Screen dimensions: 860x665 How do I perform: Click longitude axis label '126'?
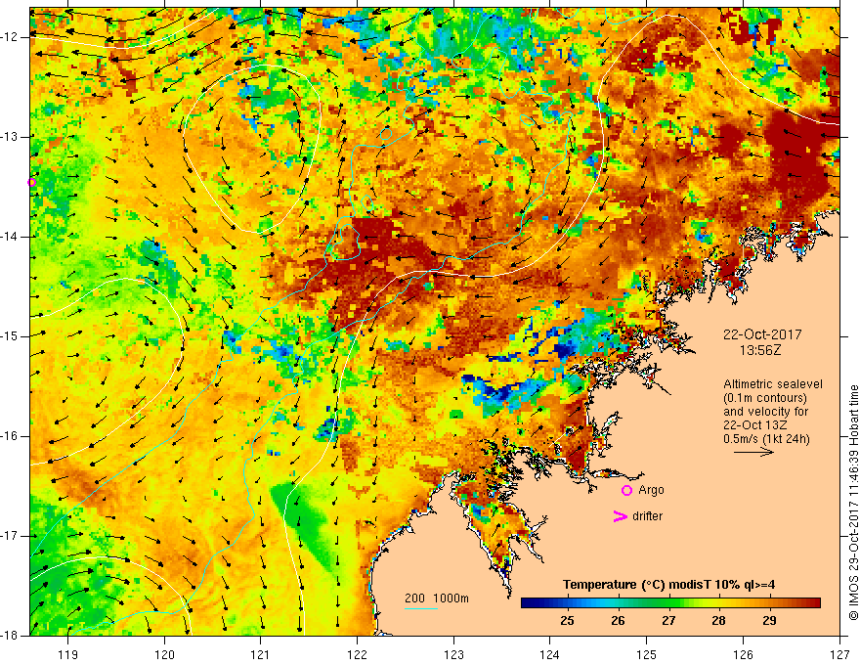tap(743, 654)
